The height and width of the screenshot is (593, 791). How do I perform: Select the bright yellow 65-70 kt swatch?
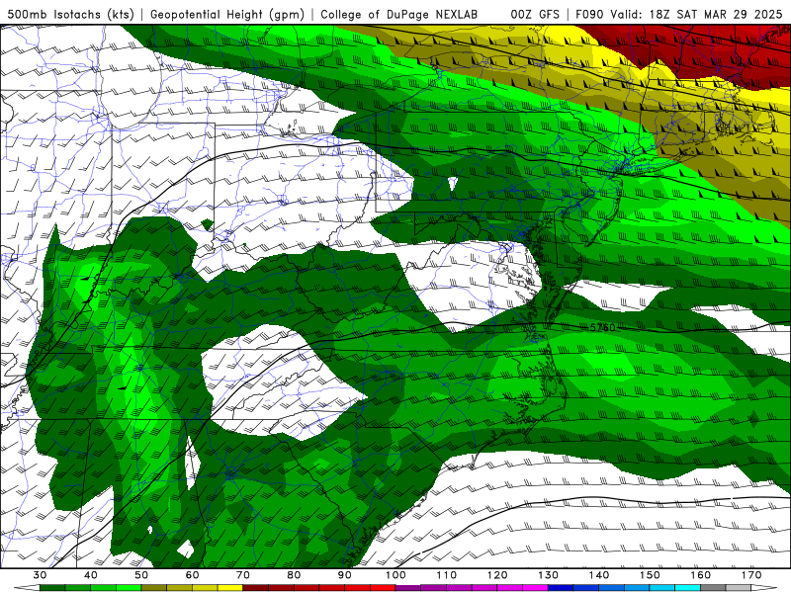(230, 588)
